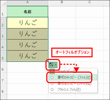The image size is (110, 100).
Task: Select row 5 header
Action: click(3, 56)
